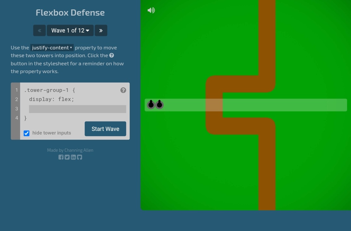Image resolution: width=351 pixels, height=231 pixels.
Task: Open the Wave 1 of 12 dropdown
Action: (x=70, y=31)
